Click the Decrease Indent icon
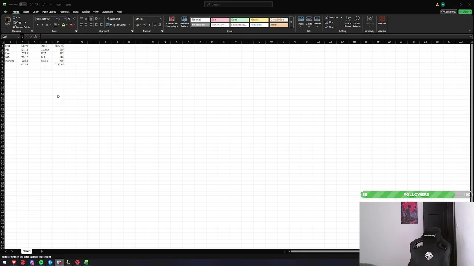 [x=96, y=25]
